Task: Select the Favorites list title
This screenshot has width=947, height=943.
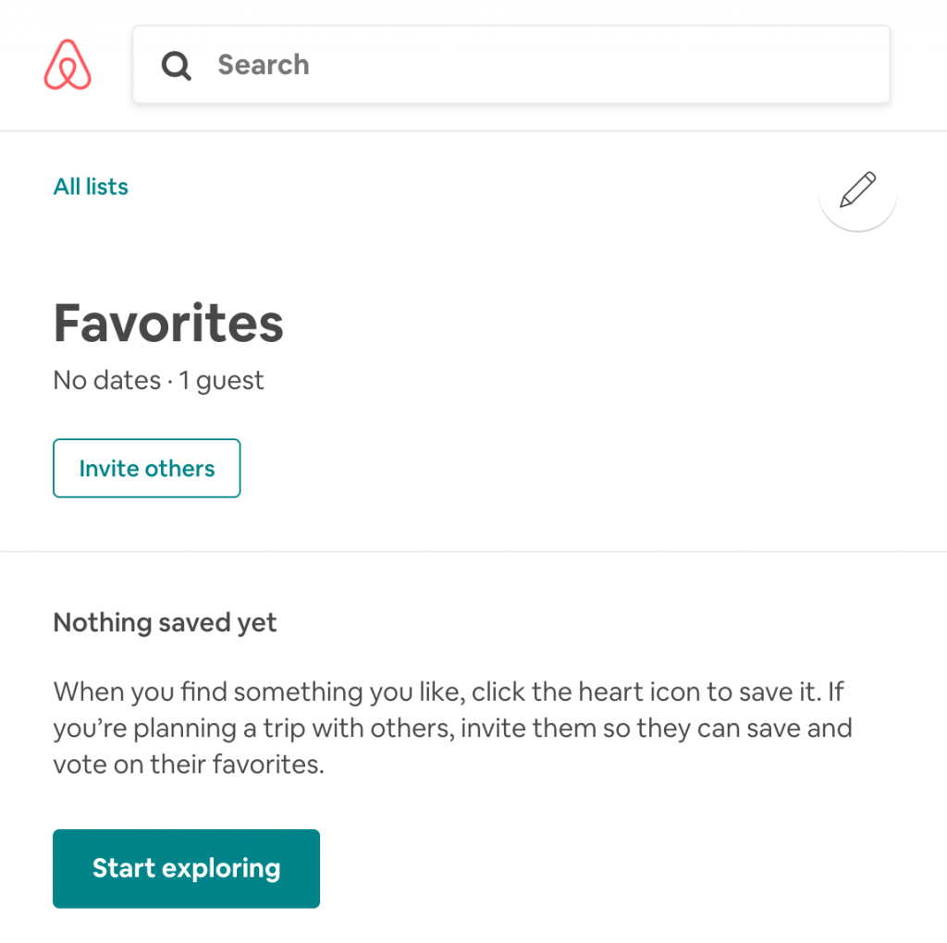Action: (168, 324)
